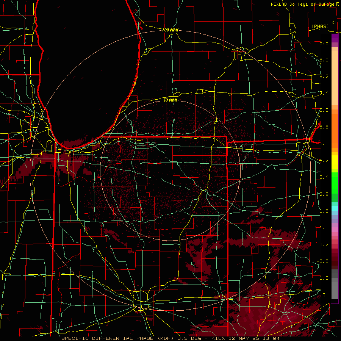Click the -1.3 value on the color scale

(322, 278)
